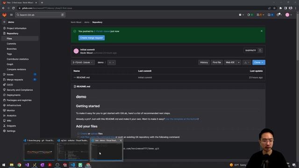Click the Deployments sidebar icon
The width and height of the screenshot is (299, 168).
coord(4,95)
